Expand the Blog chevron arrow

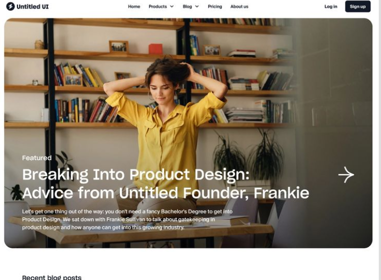coord(197,6)
